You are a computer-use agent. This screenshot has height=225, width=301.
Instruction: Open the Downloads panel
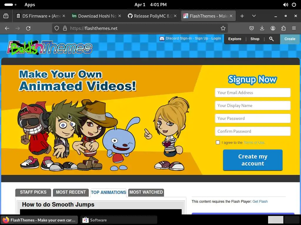click(x=262, y=28)
